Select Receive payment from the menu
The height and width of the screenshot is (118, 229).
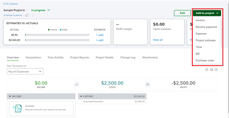pos(206,27)
